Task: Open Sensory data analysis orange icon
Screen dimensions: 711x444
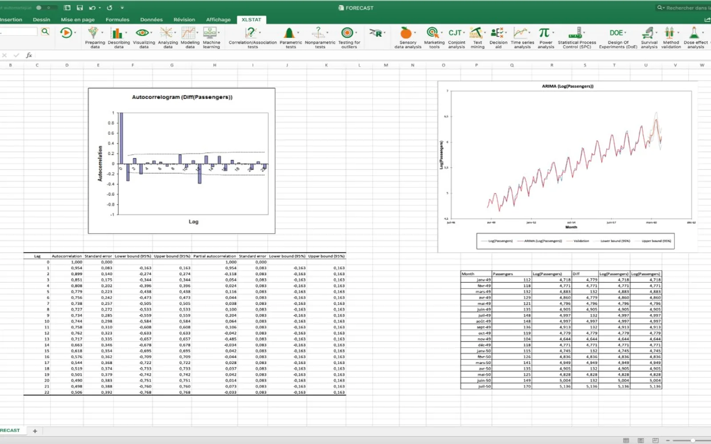Action: pyautogui.click(x=406, y=33)
